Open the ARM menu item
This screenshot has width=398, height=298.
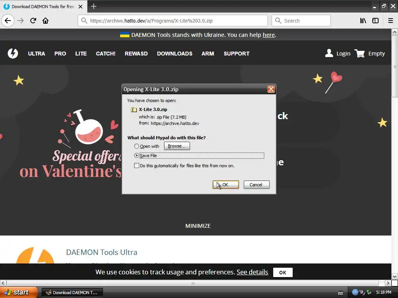point(208,54)
